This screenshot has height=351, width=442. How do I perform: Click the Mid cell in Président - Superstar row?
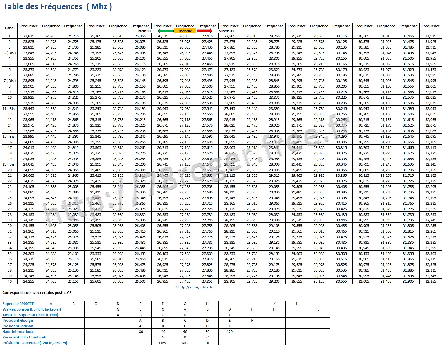pyautogui.click(x=185, y=343)
